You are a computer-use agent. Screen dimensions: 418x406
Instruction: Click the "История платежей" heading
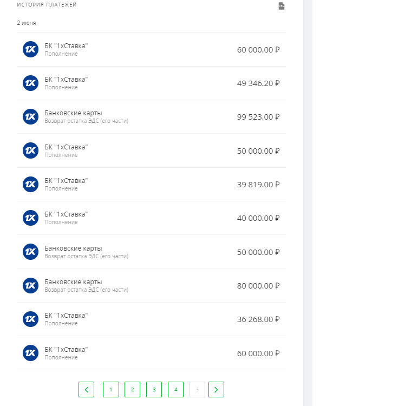tap(47, 5)
